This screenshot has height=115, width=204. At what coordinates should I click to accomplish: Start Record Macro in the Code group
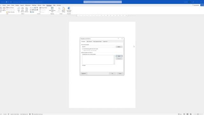pos(10,8)
